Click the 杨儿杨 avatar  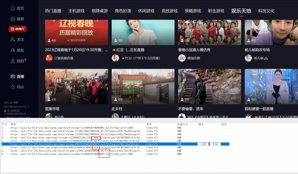point(249,58)
